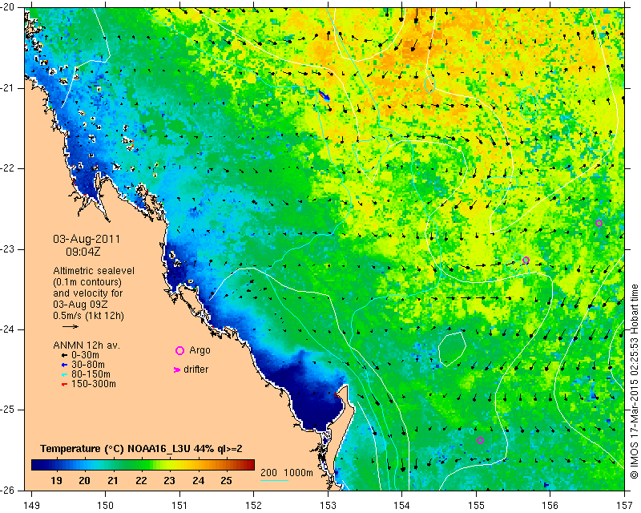The image size is (641, 513).
Task: Select the cyan 80-150m arrow legend symbol
Action: pyautogui.click(x=64, y=374)
